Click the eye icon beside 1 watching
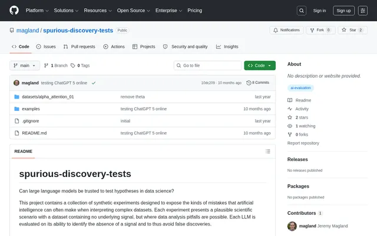 pos(290,126)
